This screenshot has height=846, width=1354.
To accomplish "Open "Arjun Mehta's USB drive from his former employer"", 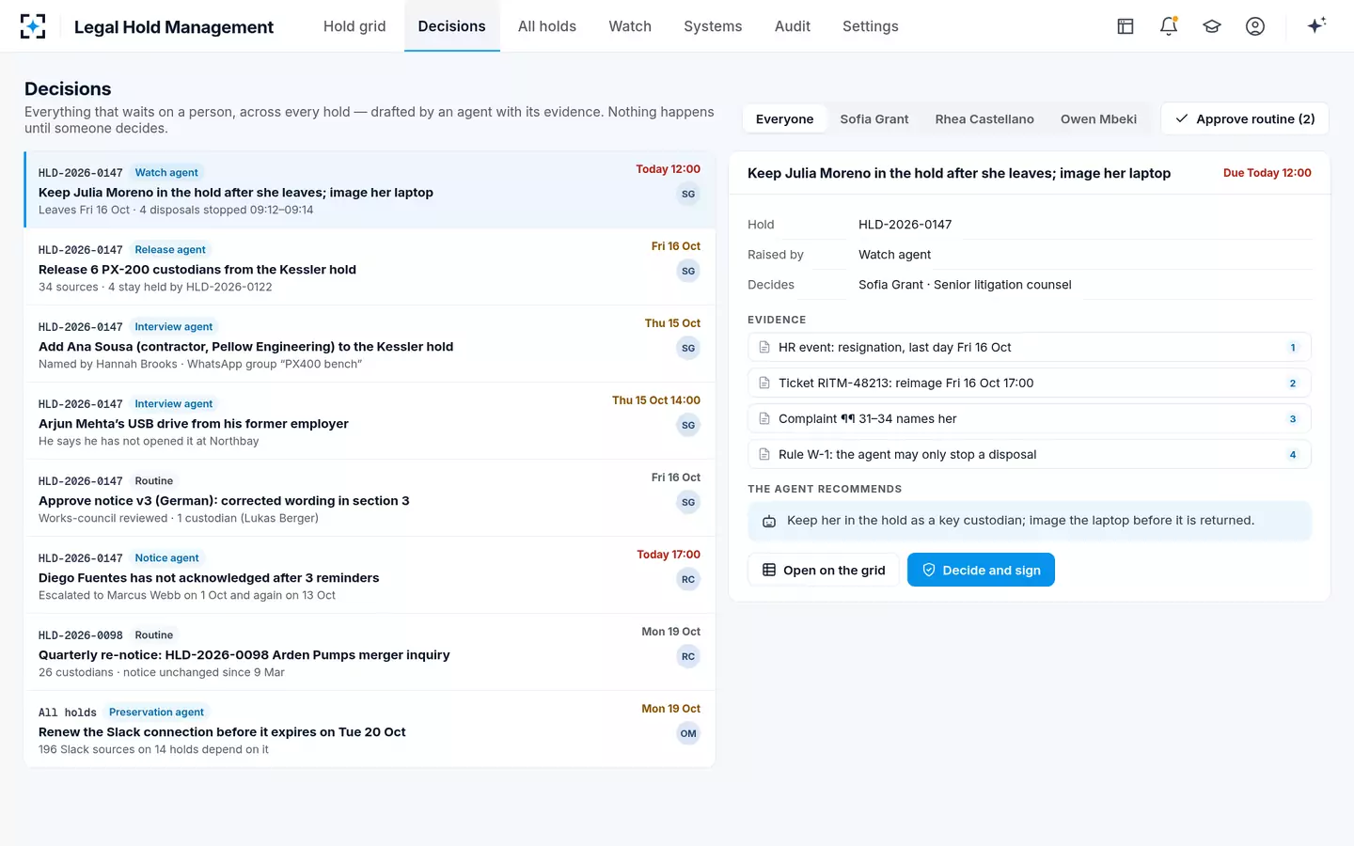I will click(370, 421).
